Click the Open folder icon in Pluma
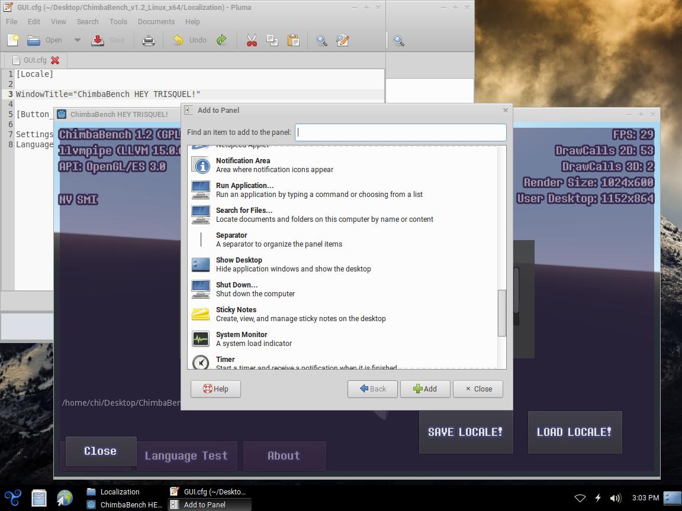 click(x=34, y=40)
